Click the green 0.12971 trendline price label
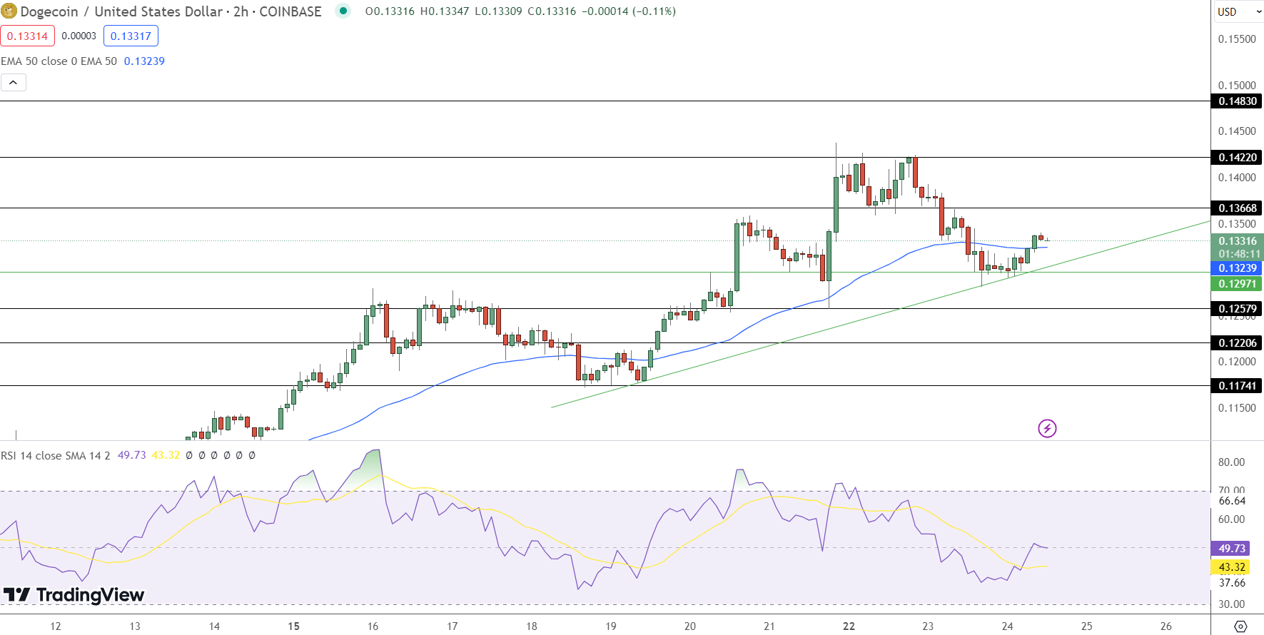This screenshot has height=635, width=1264. [1237, 284]
